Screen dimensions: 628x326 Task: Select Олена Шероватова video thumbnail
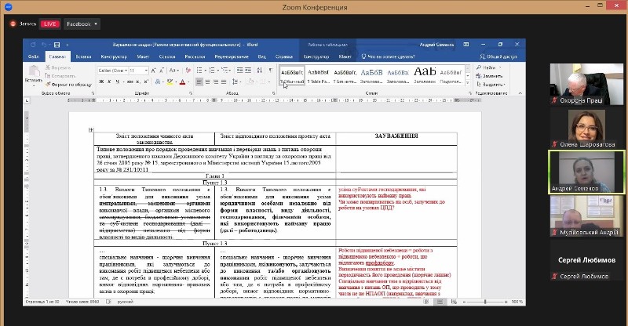pyautogui.click(x=586, y=129)
